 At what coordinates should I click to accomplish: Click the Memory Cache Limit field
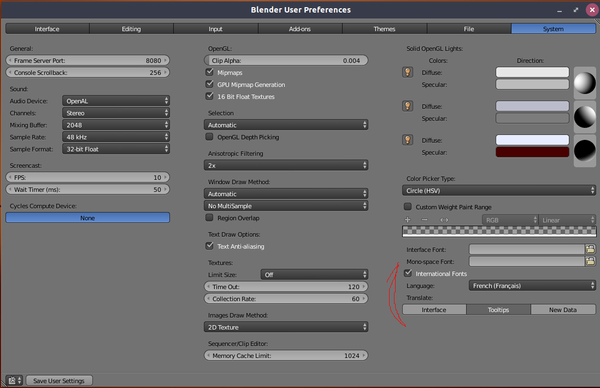(x=286, y=355)
